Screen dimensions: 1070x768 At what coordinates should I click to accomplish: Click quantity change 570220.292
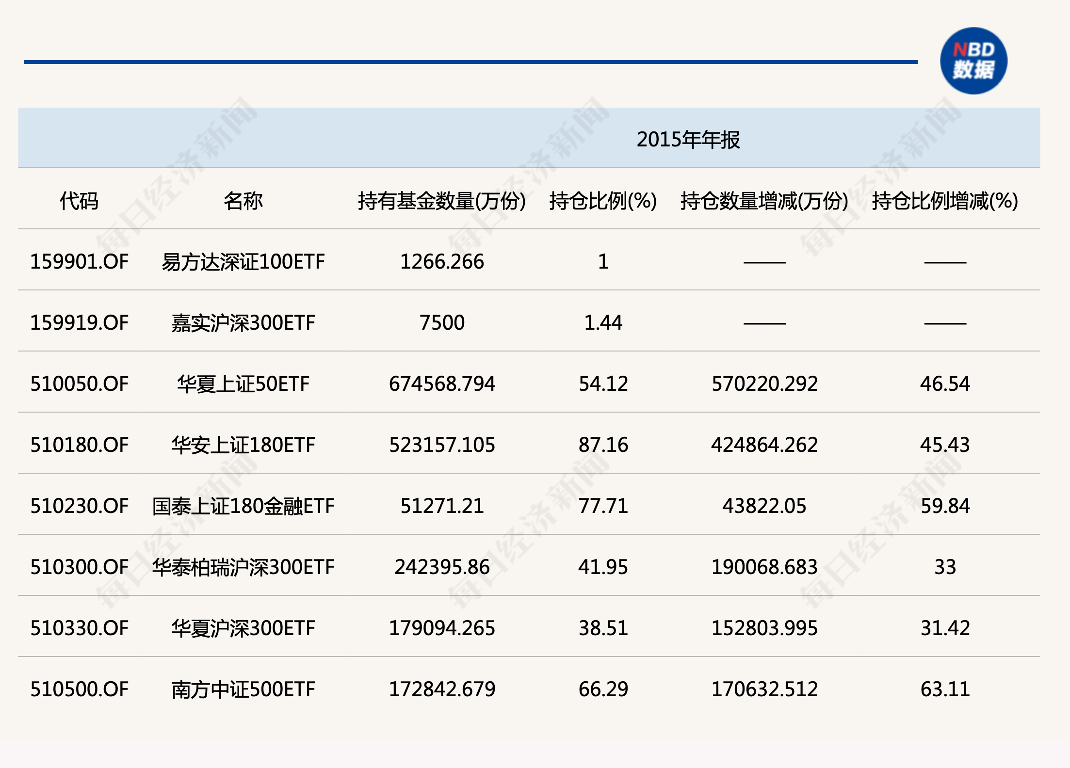tap(764, 384)
